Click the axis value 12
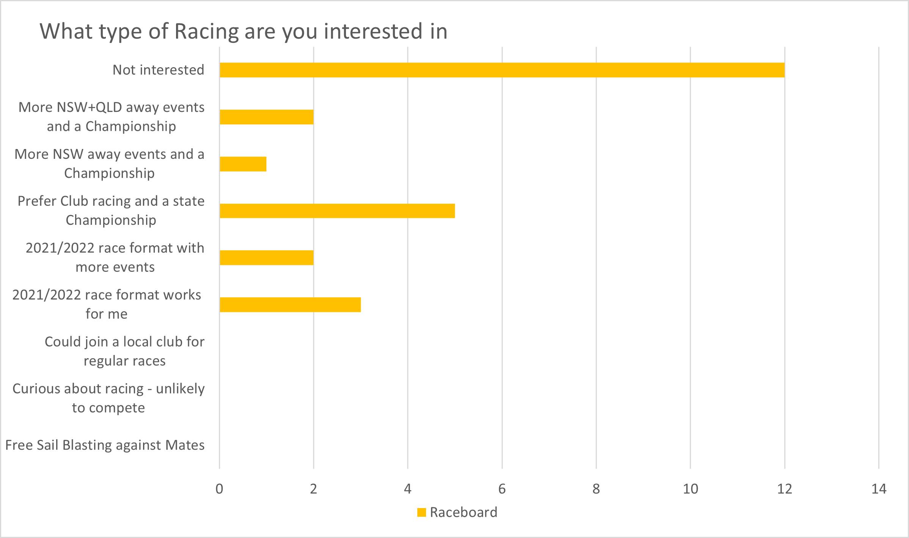Image resolution: width=909 pixels, height=538 pixels. 784,489
